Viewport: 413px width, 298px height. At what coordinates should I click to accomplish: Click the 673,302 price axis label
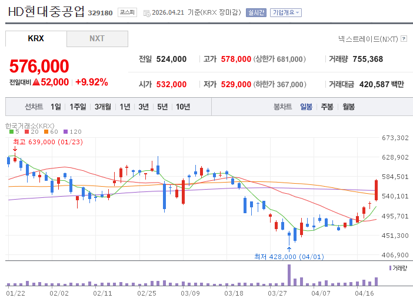coord(395,138)
